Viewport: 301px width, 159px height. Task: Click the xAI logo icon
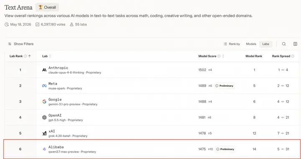[x=44, y=133]
